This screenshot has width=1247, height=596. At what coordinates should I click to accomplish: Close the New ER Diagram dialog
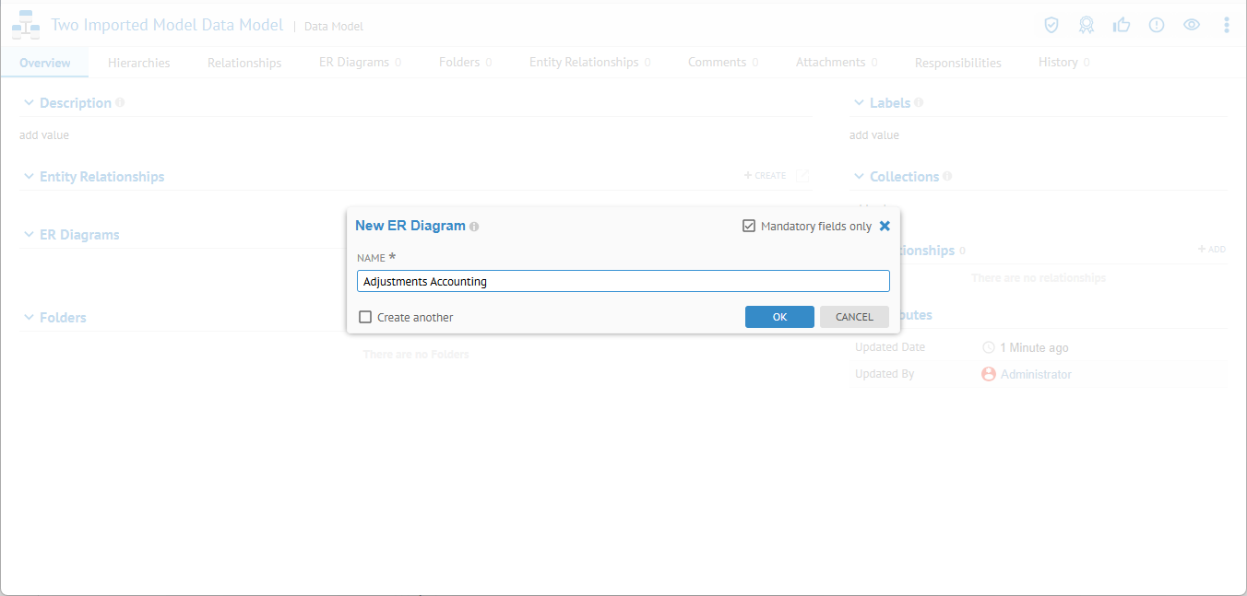(x=885, y=226)
